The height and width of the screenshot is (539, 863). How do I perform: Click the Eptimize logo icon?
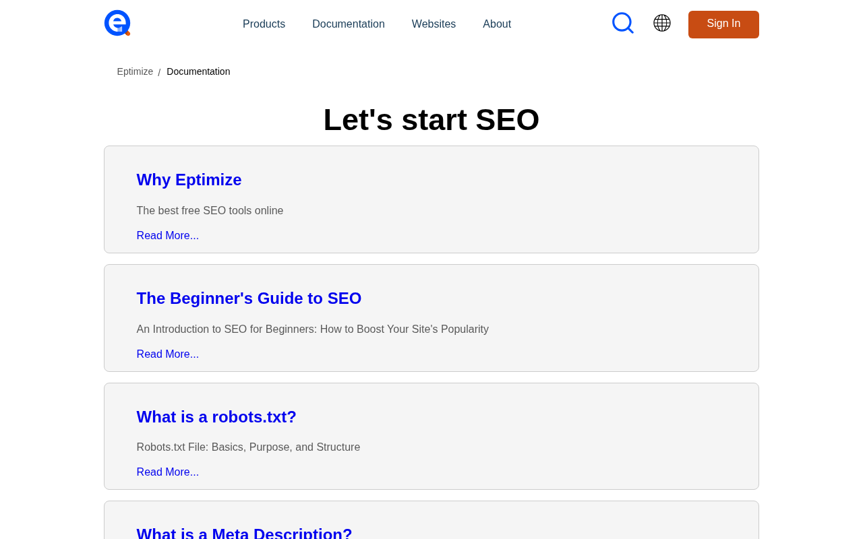coord(117,23)
